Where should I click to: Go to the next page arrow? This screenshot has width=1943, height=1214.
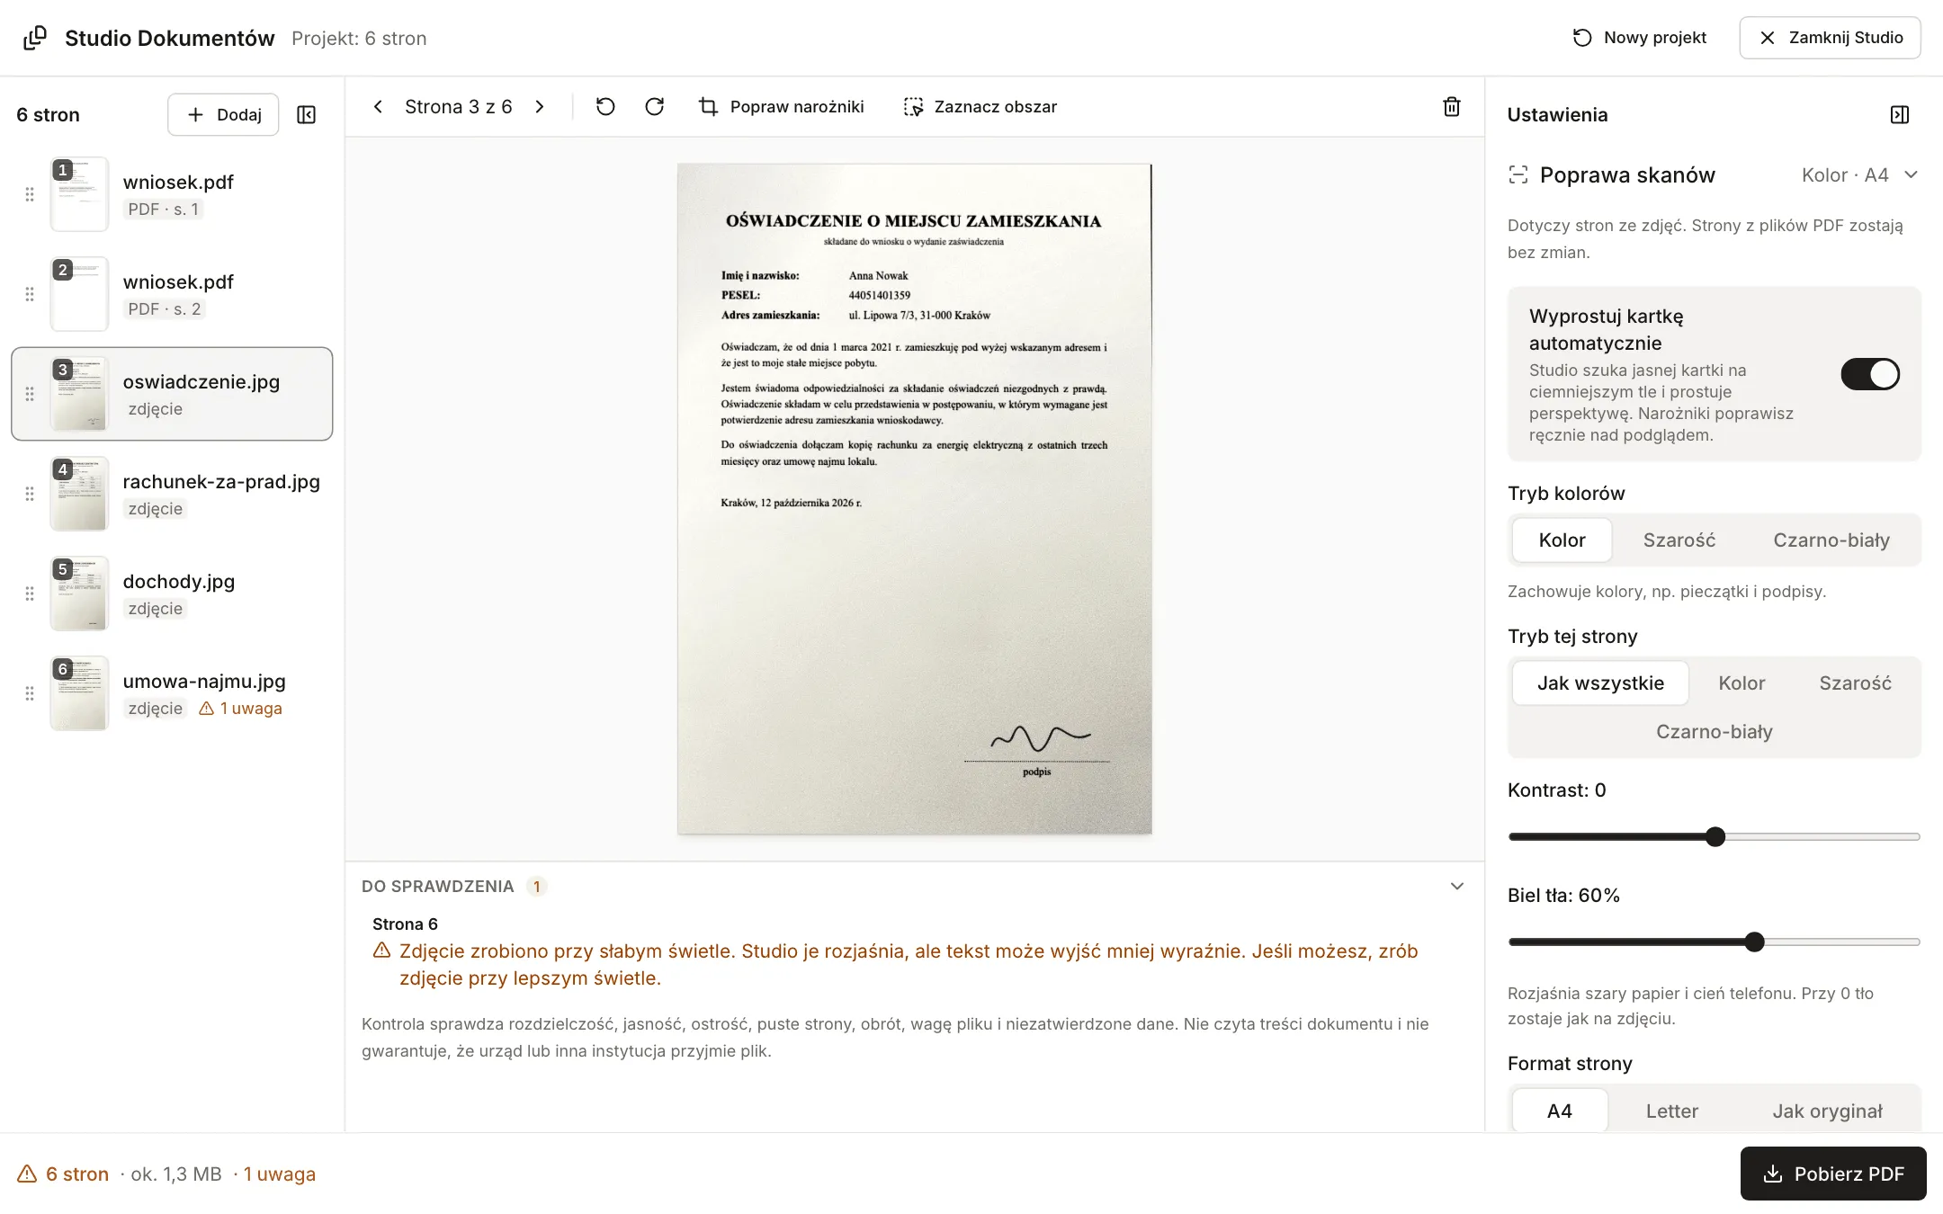(x=540, y=107)
